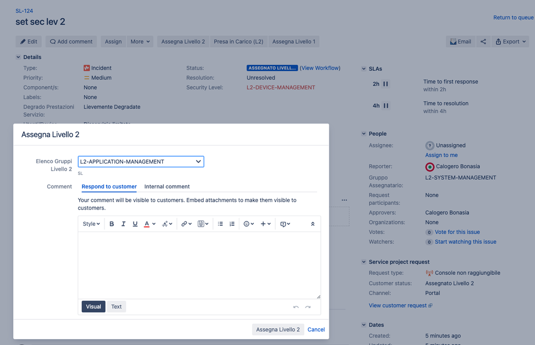This screenshot has height=345, width=535.
Task: Insert a numbered list
Action: tap(232, 224)
